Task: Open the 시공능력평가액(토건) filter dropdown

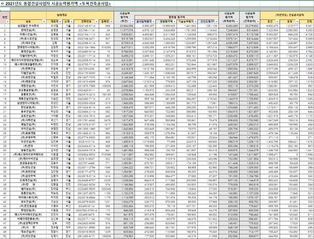Action: click(132, 22)
